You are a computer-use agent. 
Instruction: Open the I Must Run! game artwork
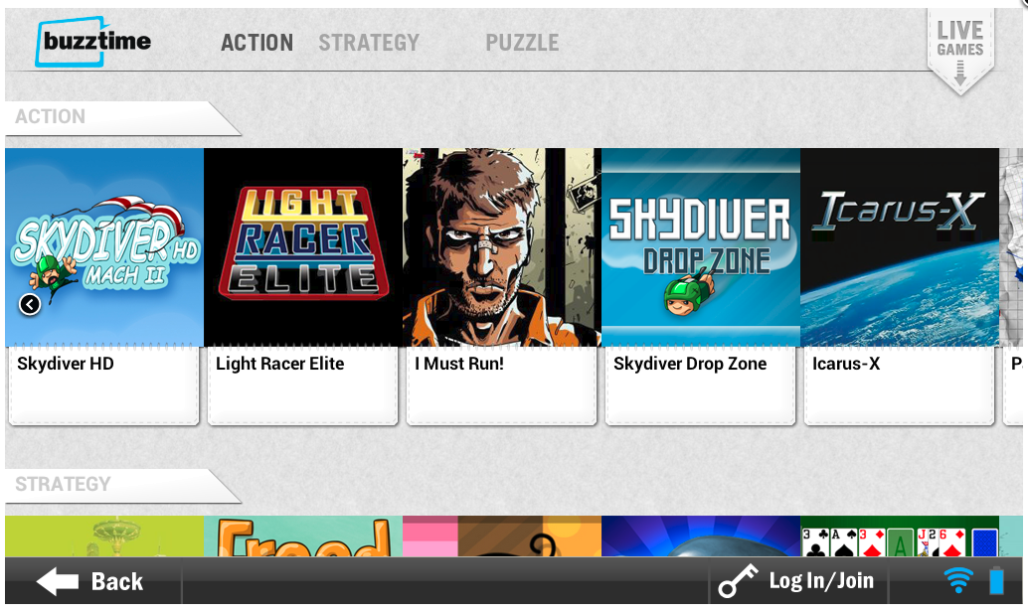tap(501, 247)
